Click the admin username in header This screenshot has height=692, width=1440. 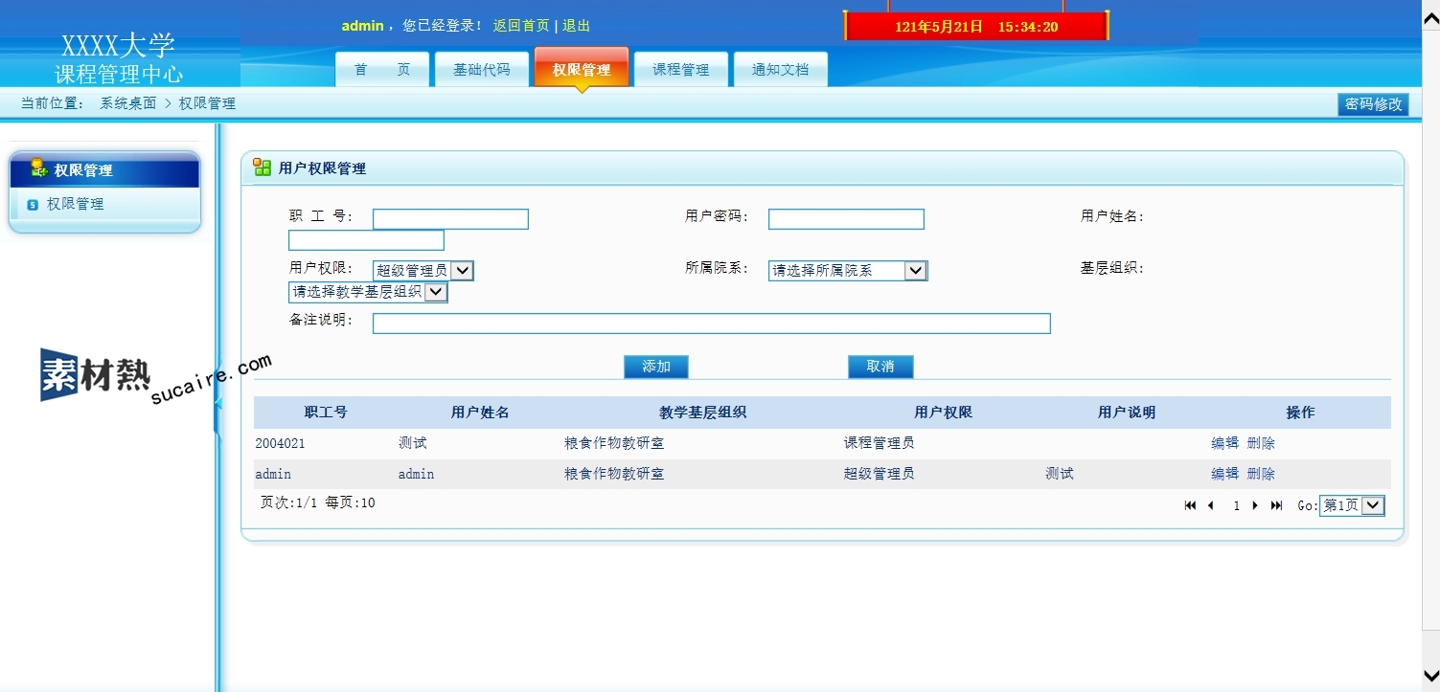(x=362, y=26)
